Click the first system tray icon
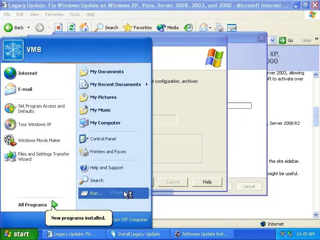320x240 pixels. pos(282,234)
